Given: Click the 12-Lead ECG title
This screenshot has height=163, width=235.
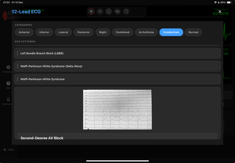Looking at the screenshot, I should point(26,12).
